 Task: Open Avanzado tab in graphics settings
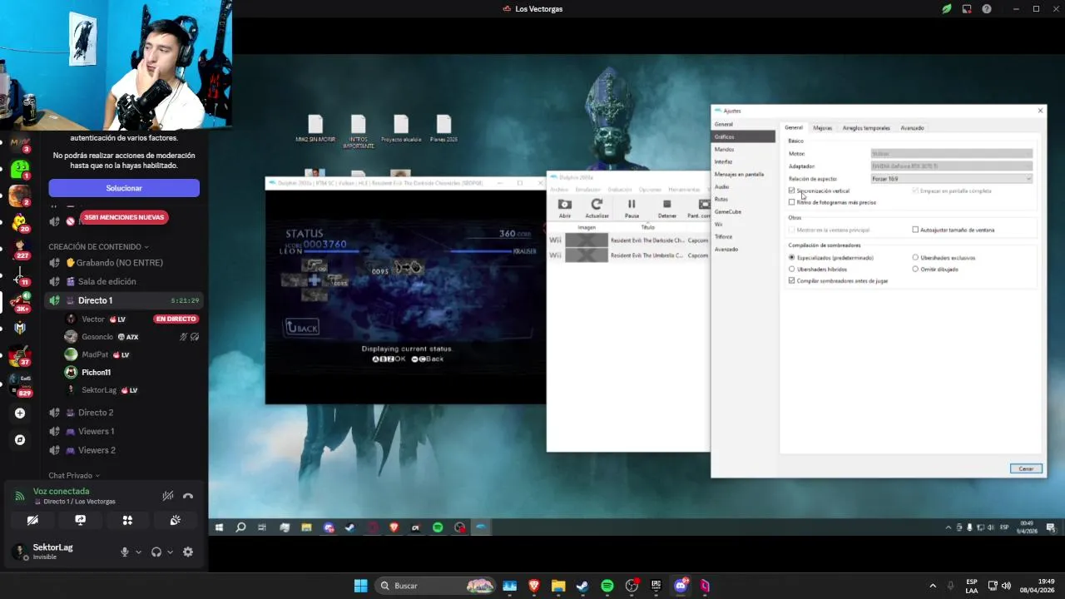pos(912,127)
